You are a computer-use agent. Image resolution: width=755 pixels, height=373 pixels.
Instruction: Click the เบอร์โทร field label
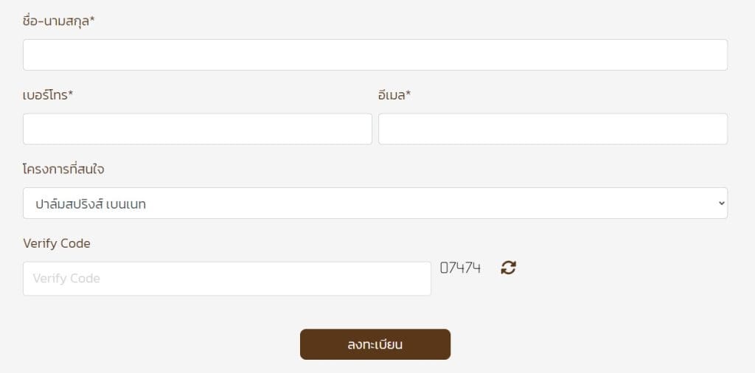coord(45,95)
